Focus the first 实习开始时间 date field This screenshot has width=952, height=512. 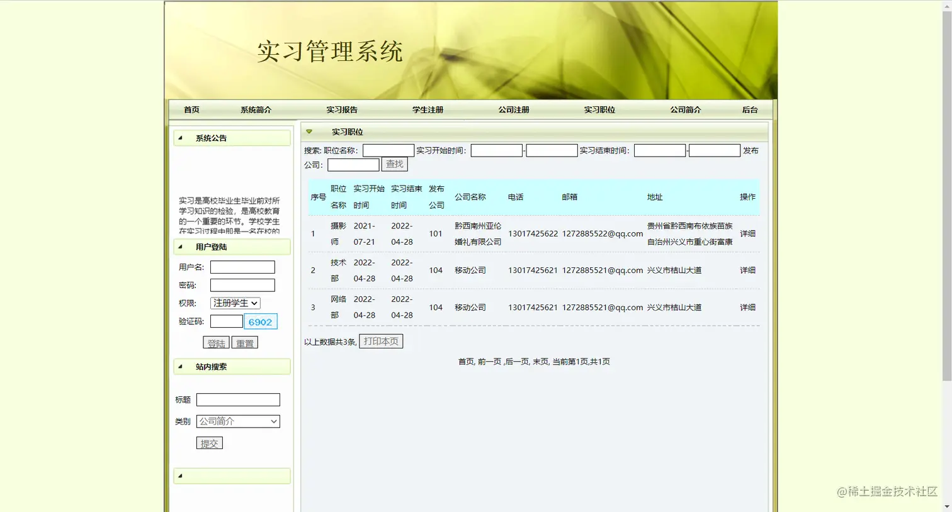[496, 150]
